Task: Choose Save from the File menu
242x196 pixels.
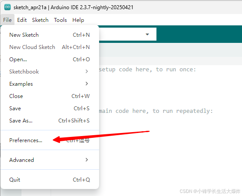Action: (50, 108)
